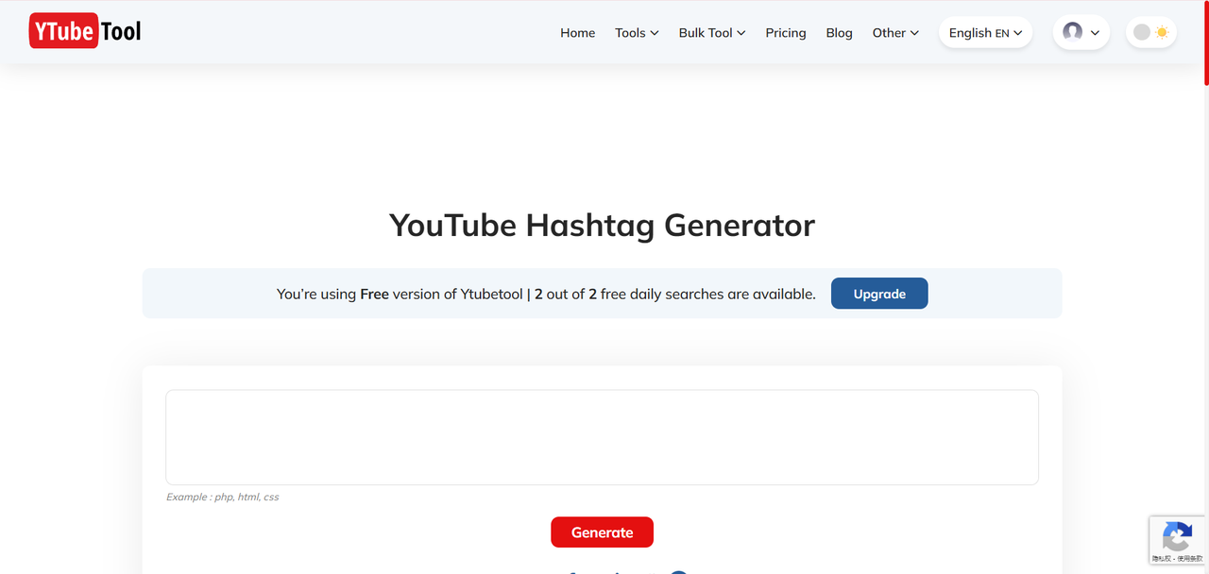
Task: Expand the Bulk Tool dropdown menu
Action: point(712,32)
